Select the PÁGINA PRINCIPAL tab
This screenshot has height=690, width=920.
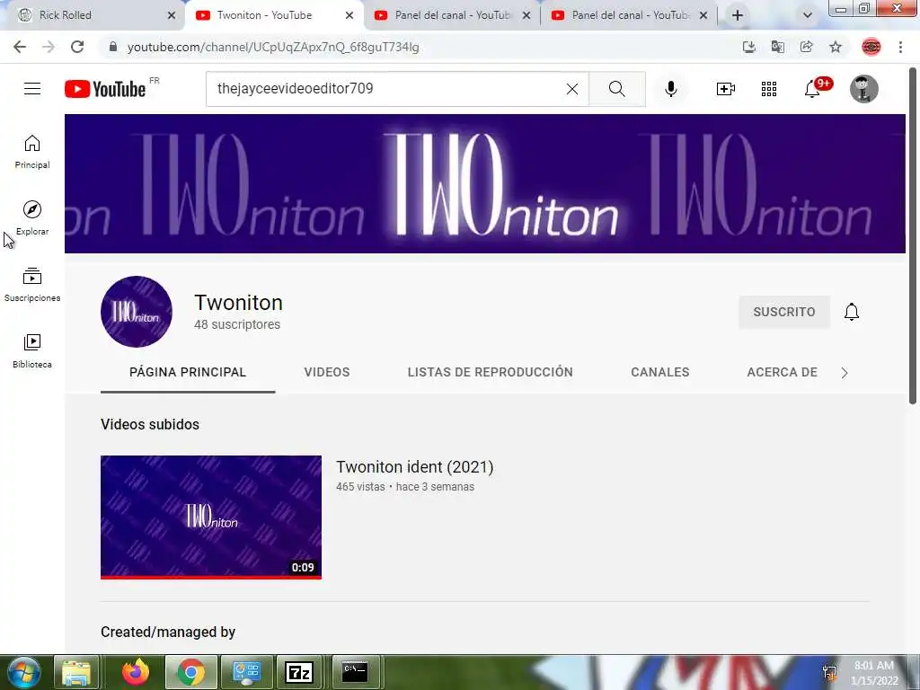[x=188, y=372]
